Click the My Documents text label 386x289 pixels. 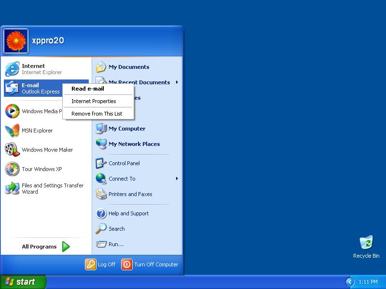[x=129, y=67]
